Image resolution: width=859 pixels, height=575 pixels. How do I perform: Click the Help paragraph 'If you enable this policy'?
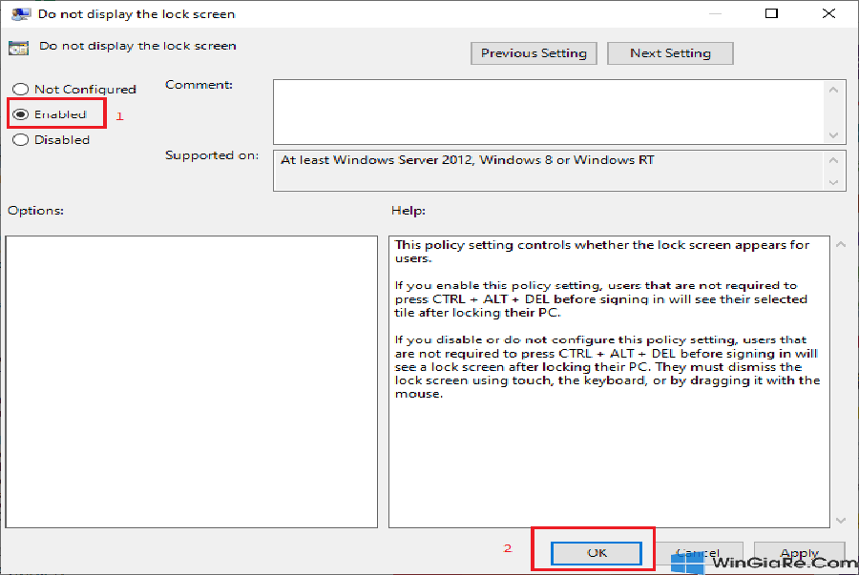click(601, 299)
